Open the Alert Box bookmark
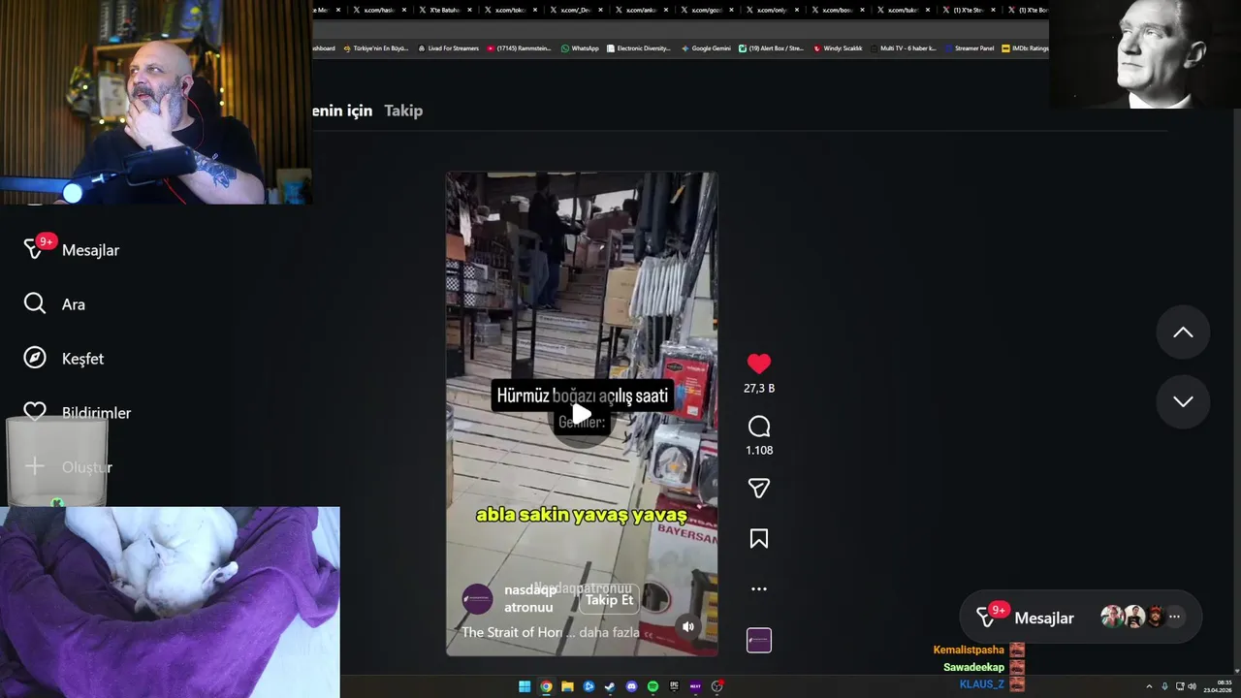The width and height of the screenshot is (1241, 698). click(771, 48)
